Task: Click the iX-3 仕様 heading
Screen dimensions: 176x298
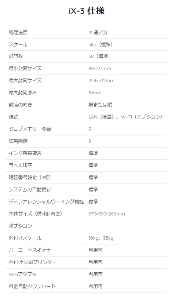Action: pos(87,11)
